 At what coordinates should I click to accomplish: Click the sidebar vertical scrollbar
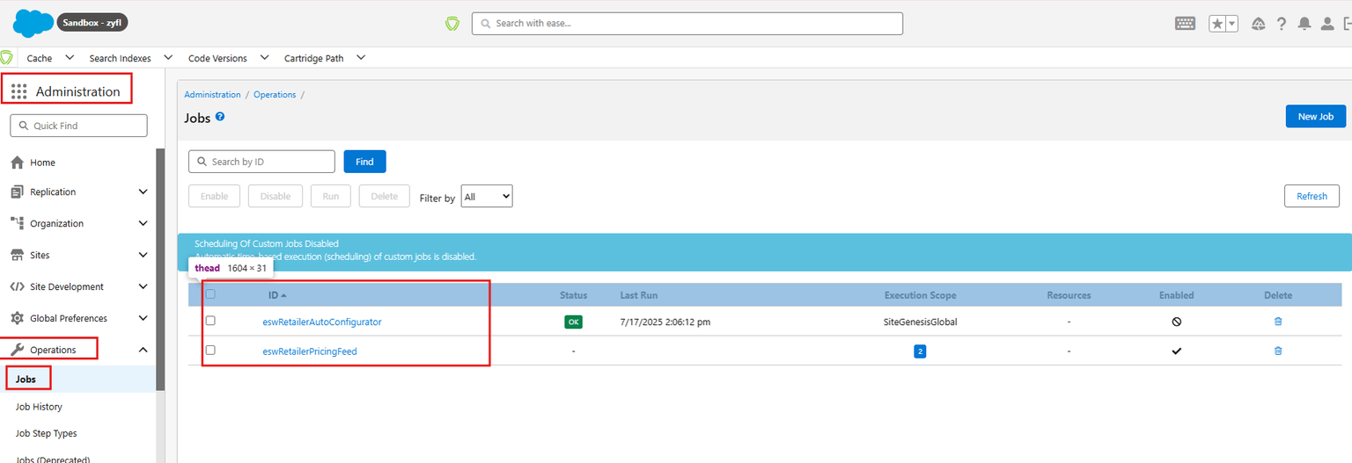(x=160, y=270)
